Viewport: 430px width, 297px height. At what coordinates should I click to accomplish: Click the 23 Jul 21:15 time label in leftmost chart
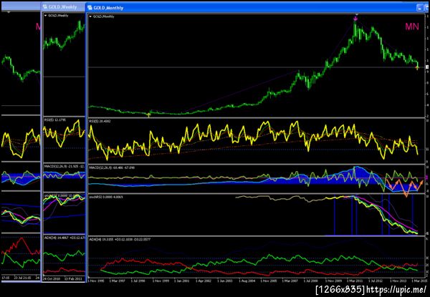click(22, 278)
